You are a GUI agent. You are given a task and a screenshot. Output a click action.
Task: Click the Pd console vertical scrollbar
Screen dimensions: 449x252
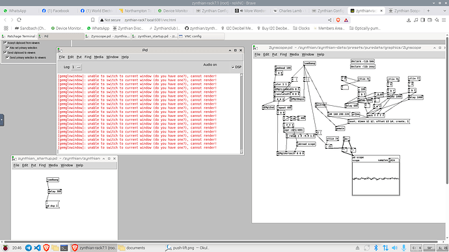[241, 114]
